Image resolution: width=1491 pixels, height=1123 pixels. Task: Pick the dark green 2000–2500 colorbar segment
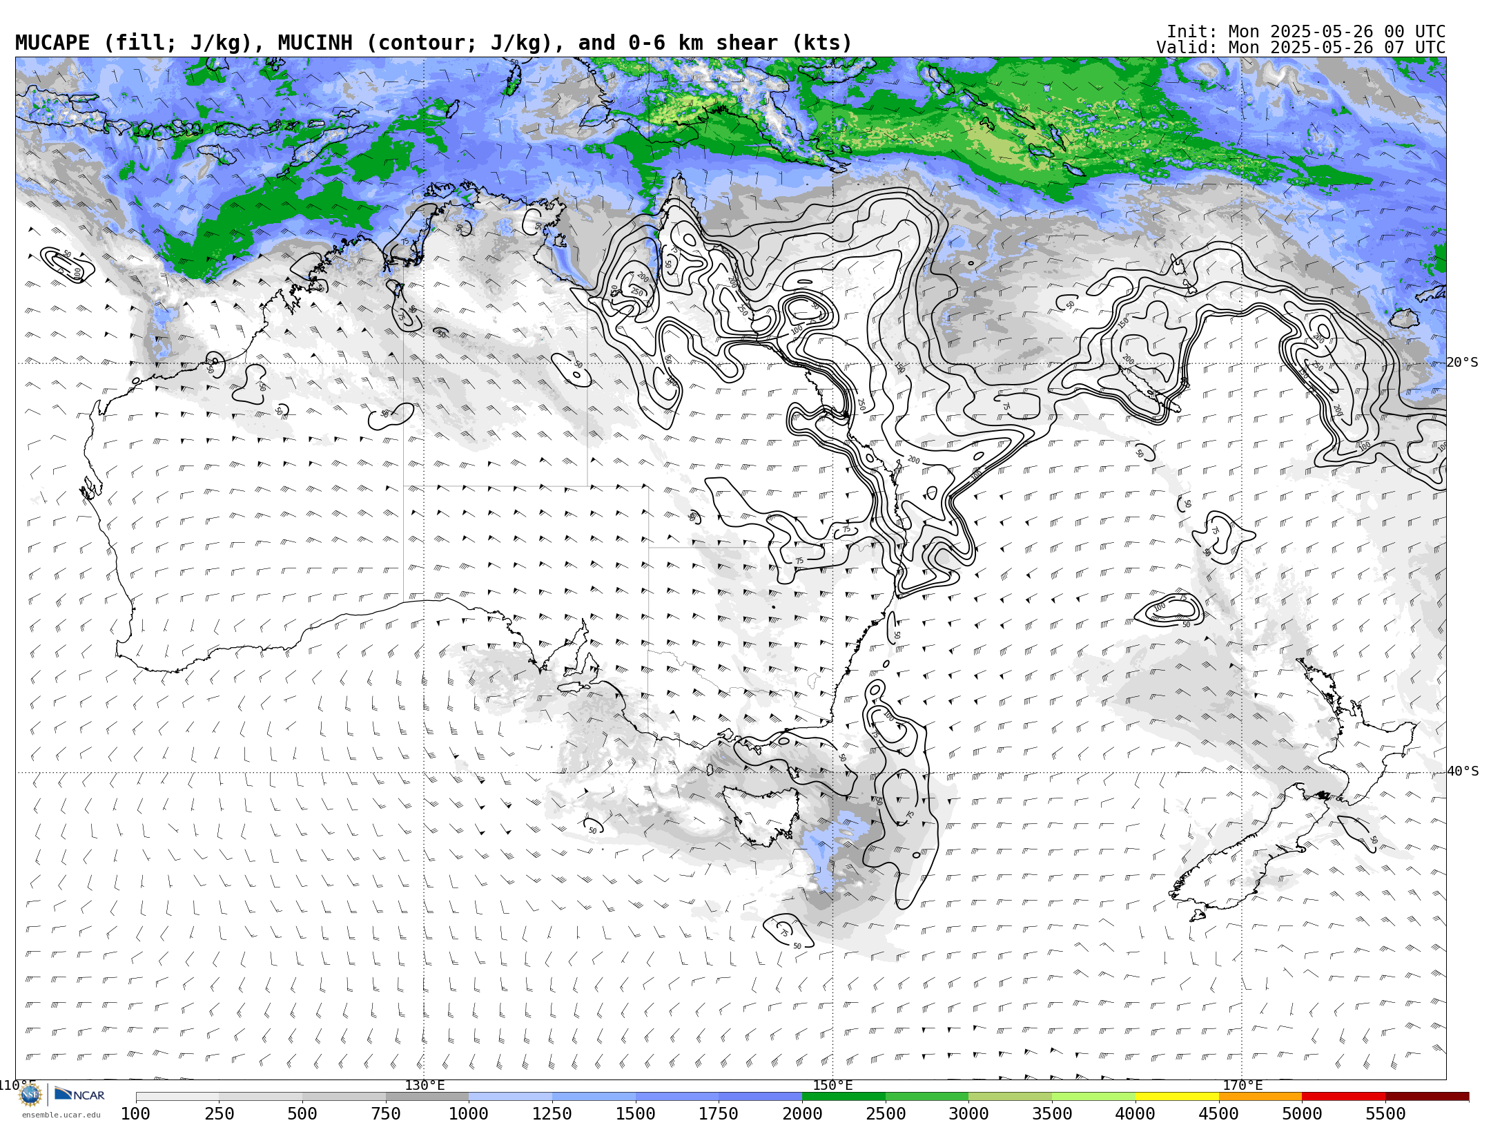point(844,1097)
